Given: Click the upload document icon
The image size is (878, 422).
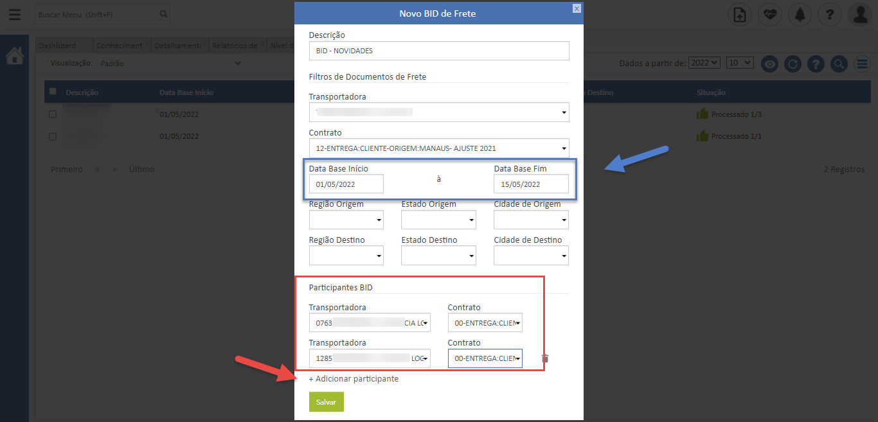Looking at the screenshot, I should click(x=739, y=15).
